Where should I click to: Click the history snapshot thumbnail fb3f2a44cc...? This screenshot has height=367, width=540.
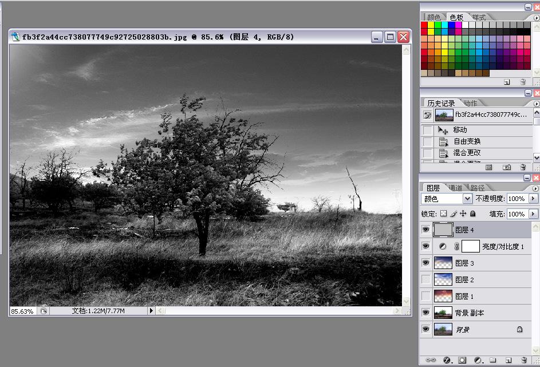[x=444, y=115]
